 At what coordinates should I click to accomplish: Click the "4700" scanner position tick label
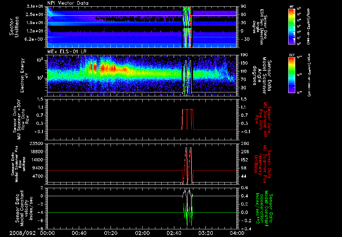coord(38,176)
